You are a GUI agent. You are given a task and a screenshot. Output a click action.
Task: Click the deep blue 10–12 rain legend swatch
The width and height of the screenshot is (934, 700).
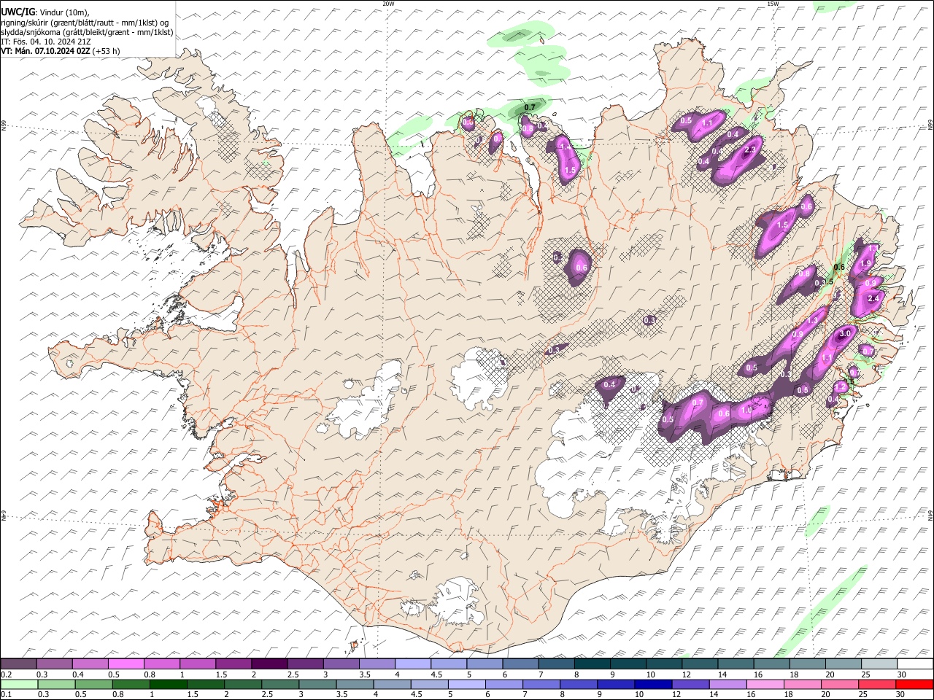653,684
